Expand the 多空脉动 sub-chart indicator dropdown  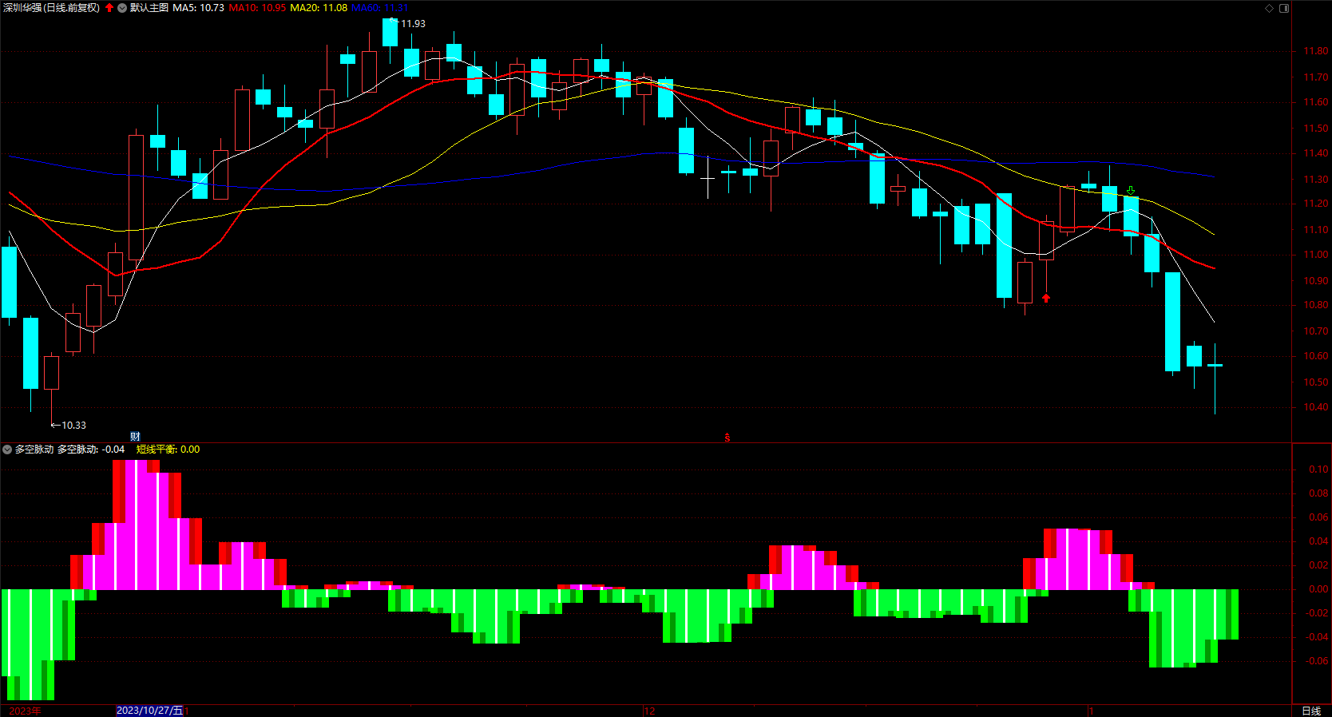7,450
